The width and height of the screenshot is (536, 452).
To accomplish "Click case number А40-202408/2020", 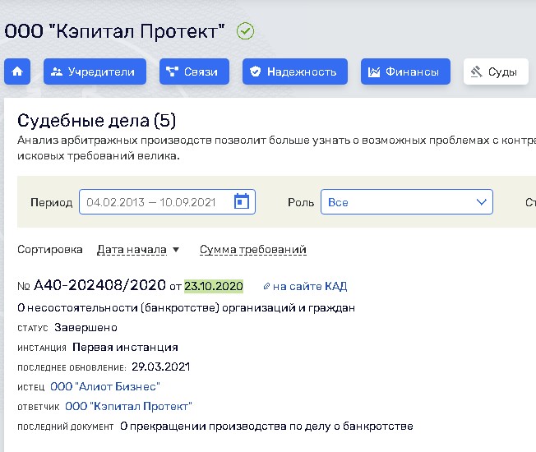I will tap(99, 286).
